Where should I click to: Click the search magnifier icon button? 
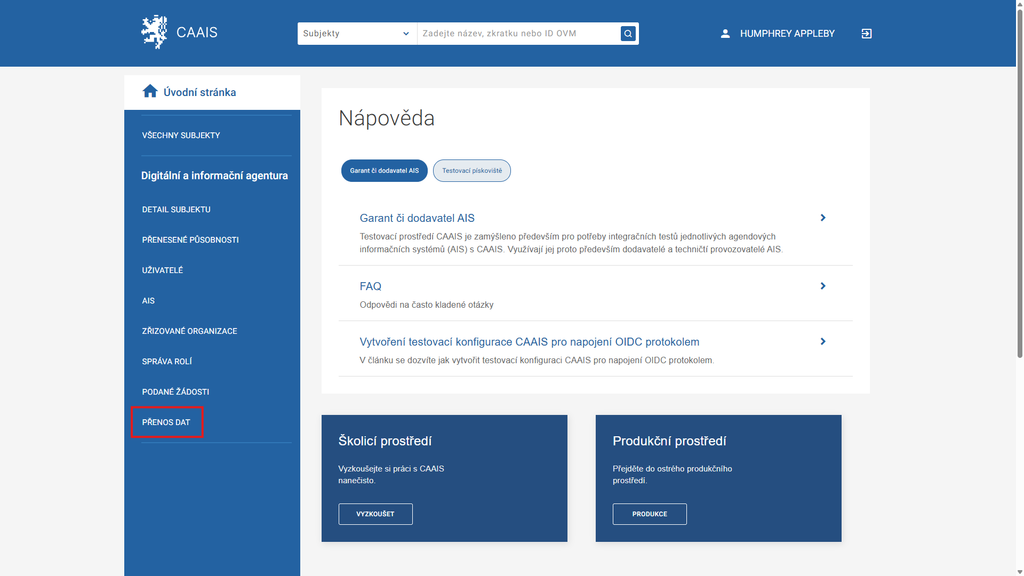tap(628, 34)
